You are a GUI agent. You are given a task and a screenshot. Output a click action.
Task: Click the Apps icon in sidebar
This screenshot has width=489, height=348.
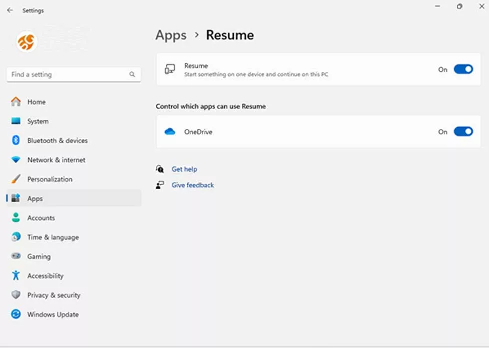16,198
